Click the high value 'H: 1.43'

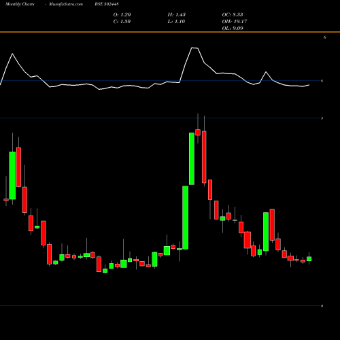[177, 14]
